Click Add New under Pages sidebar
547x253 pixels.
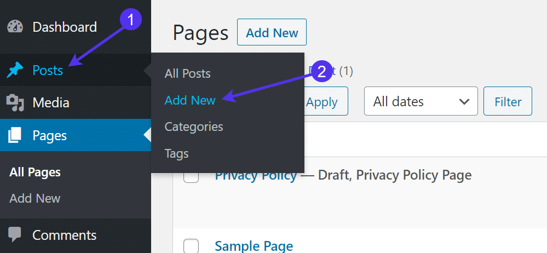click(35, 198)
